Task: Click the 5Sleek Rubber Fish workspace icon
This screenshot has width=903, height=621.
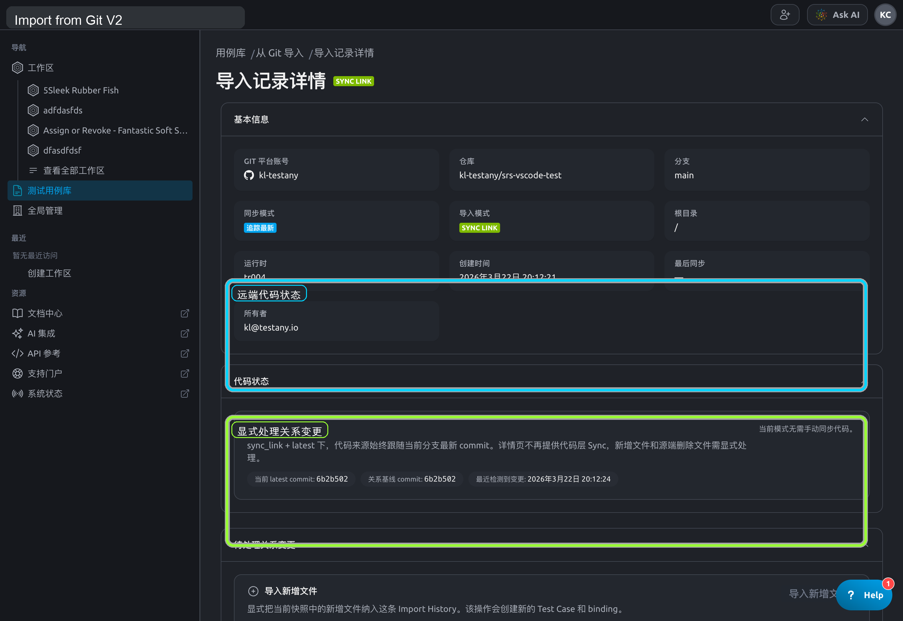Action: [33, 90]
